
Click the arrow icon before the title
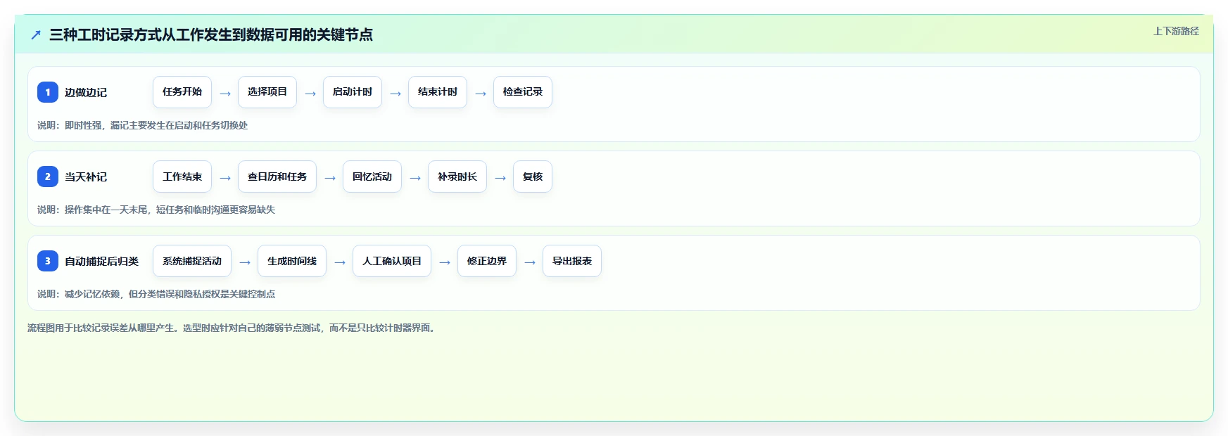(x=36, y=34)
